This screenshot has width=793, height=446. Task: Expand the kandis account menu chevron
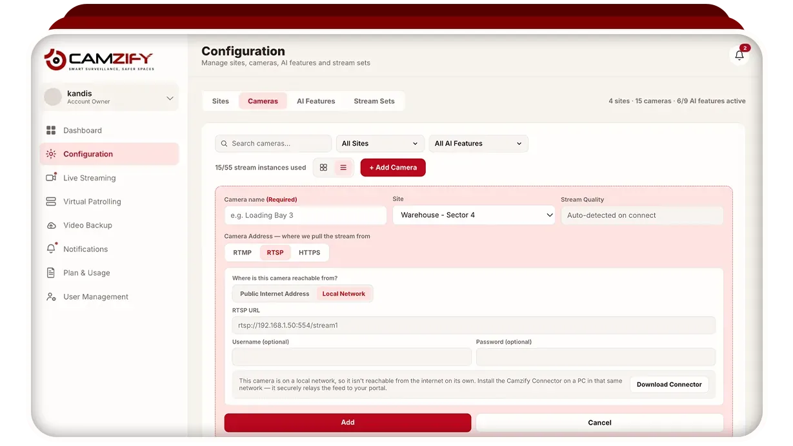(170, 99)
